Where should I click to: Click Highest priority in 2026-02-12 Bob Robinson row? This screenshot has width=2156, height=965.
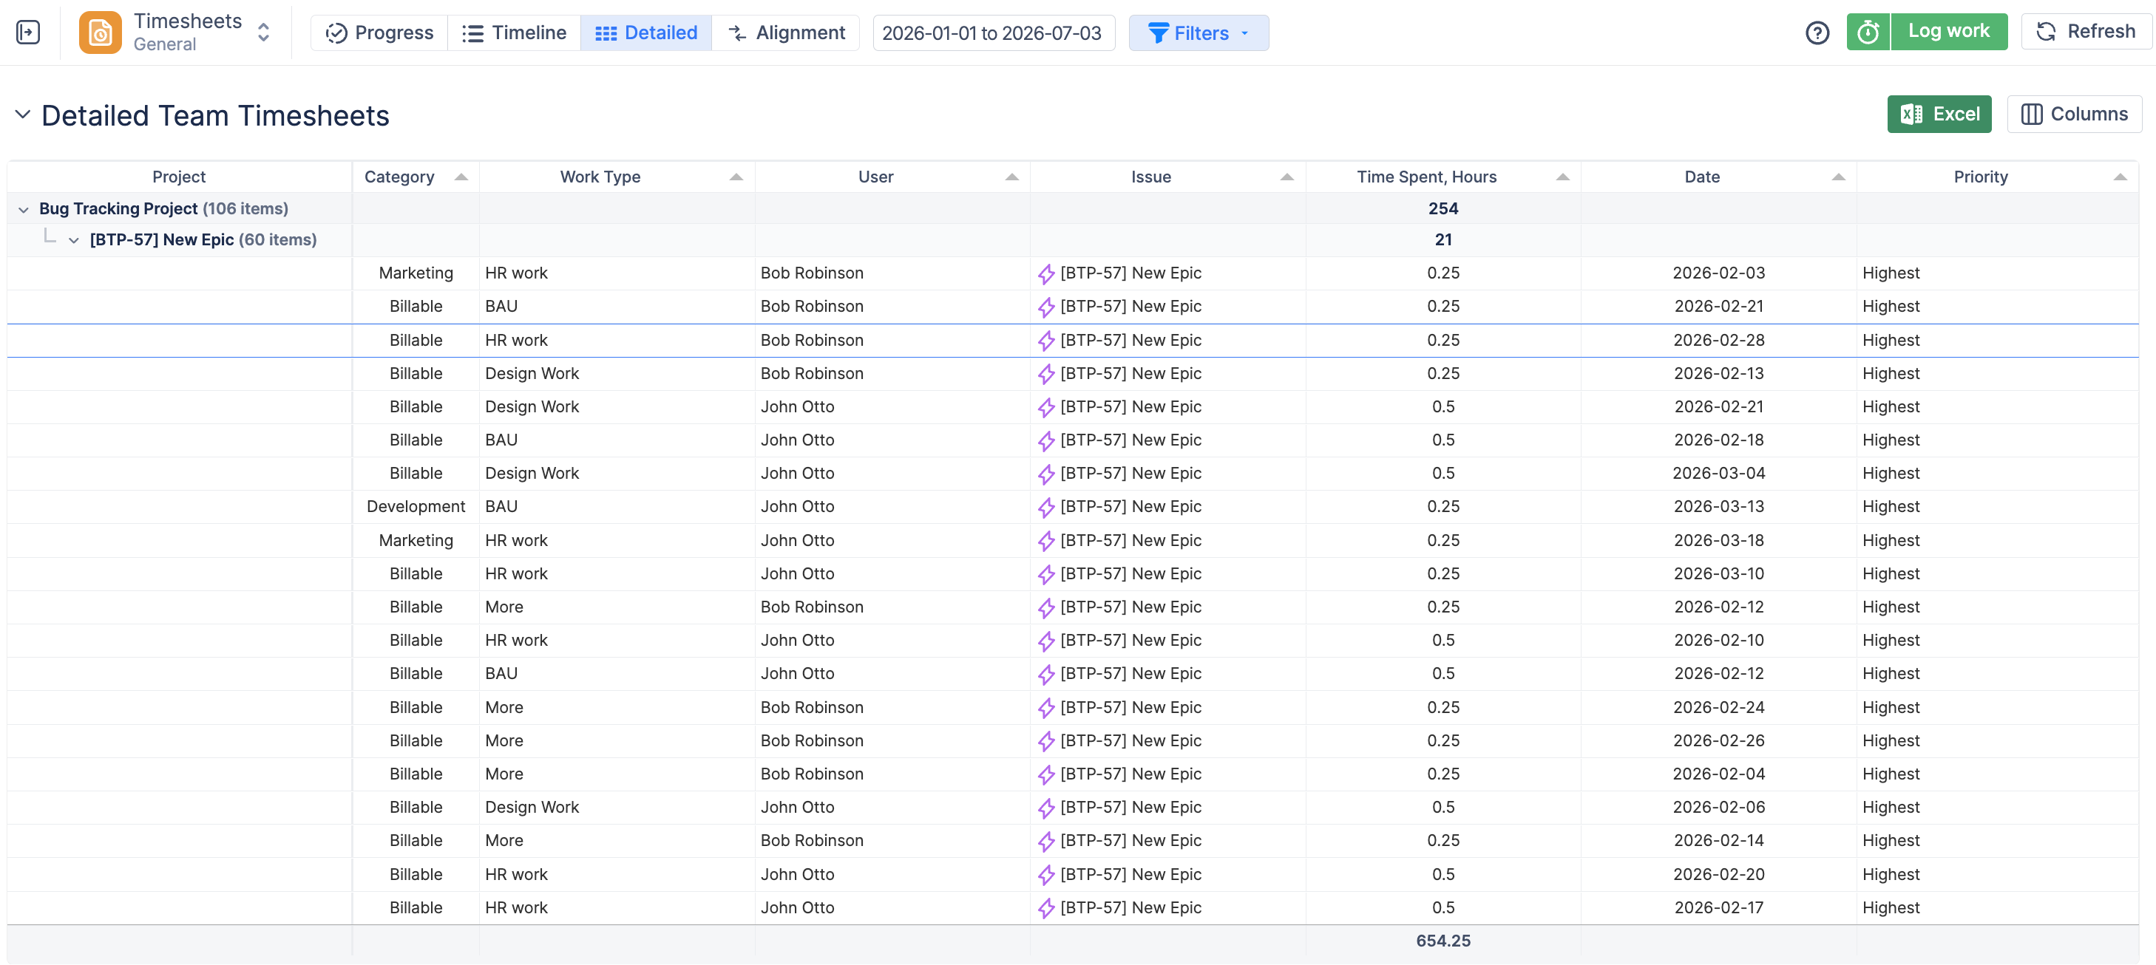tap(1890, 607)
